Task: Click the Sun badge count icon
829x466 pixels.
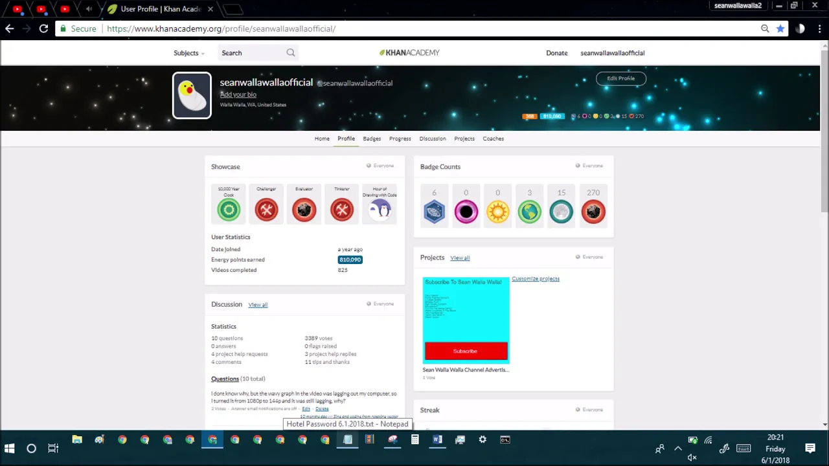Action: click(x=497, y=212)
